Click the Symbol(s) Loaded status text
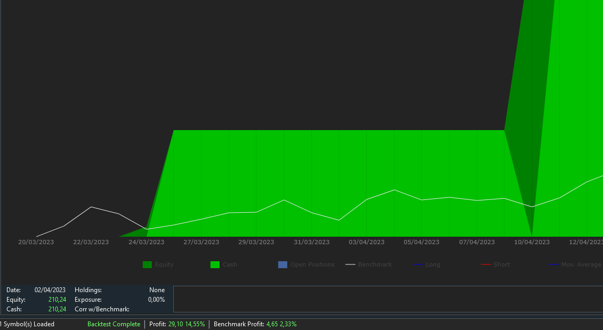Image resolution: width=603 pixels, height=330 pixels. pos(28,324)
